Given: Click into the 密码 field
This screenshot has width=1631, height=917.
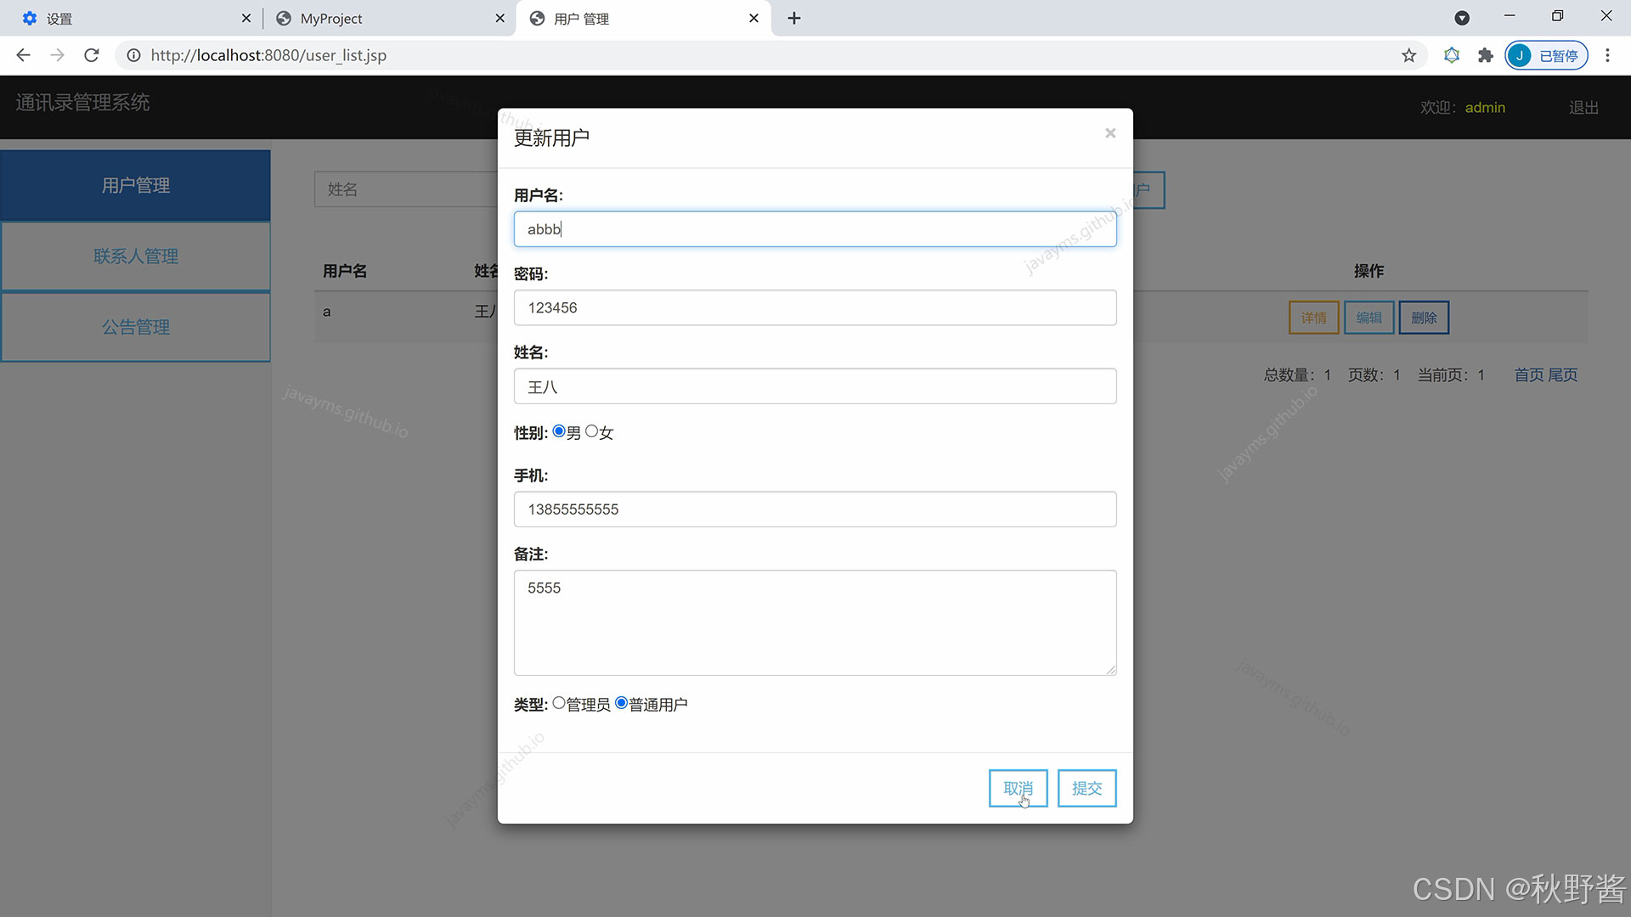Looking at the screenshot, I should (x=815, y=307).
